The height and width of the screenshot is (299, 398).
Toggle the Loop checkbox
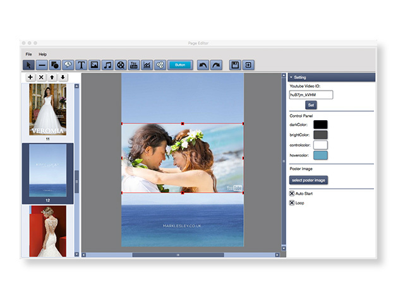292,203
